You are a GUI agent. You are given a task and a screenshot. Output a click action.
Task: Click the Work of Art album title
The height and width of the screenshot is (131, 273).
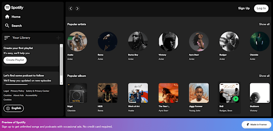pyautogui.click(x=134, y=106)
